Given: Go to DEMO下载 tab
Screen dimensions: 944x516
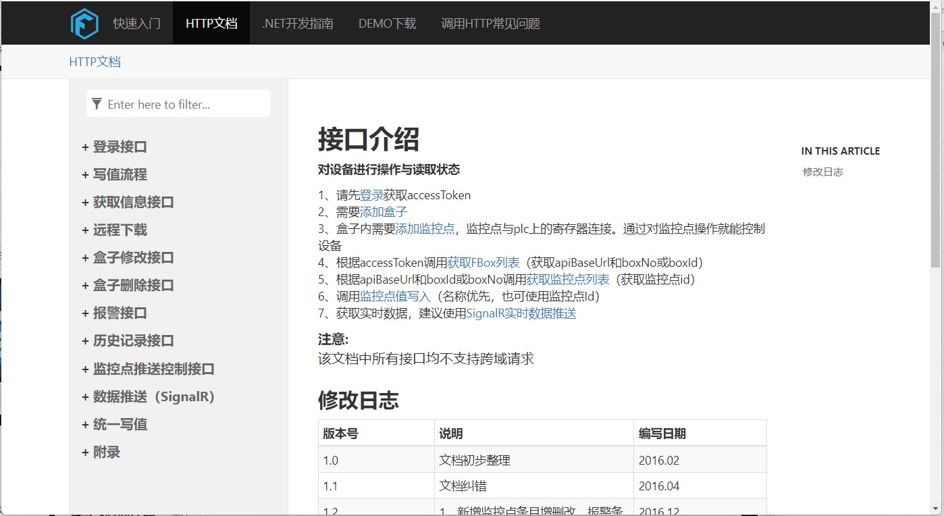Looking at the screenshot, I should pos(388,24).
